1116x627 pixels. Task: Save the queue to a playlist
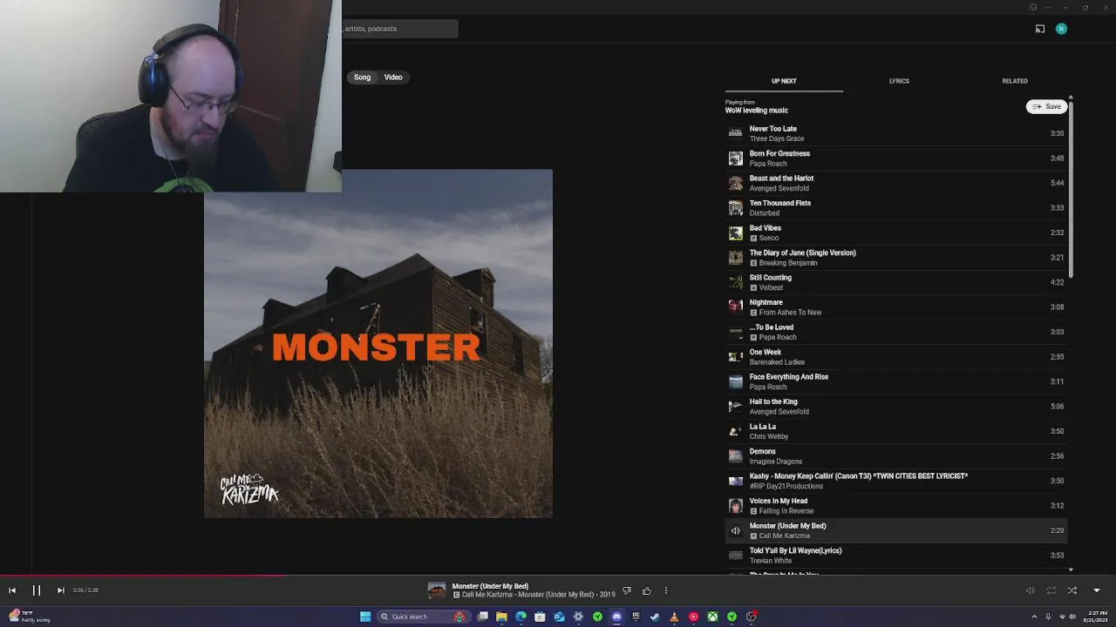tap(1047, 107)
